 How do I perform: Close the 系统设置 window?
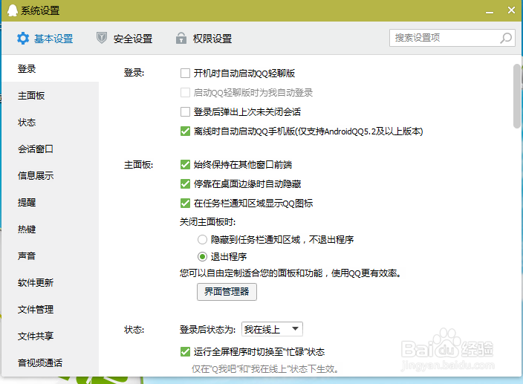[511, 10]
